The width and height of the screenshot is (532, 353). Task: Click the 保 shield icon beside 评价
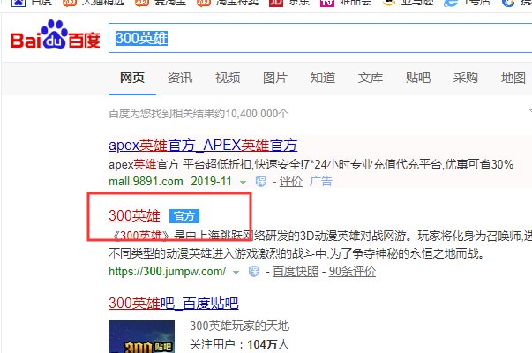pyautogui.click(x=261, y=181)
